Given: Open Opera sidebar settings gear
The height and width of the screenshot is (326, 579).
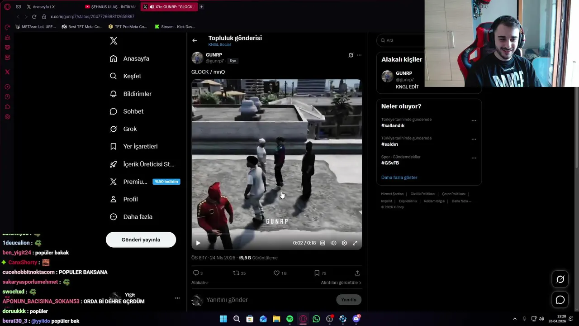Looking at the screenshot, I should [x=7, y=117].
